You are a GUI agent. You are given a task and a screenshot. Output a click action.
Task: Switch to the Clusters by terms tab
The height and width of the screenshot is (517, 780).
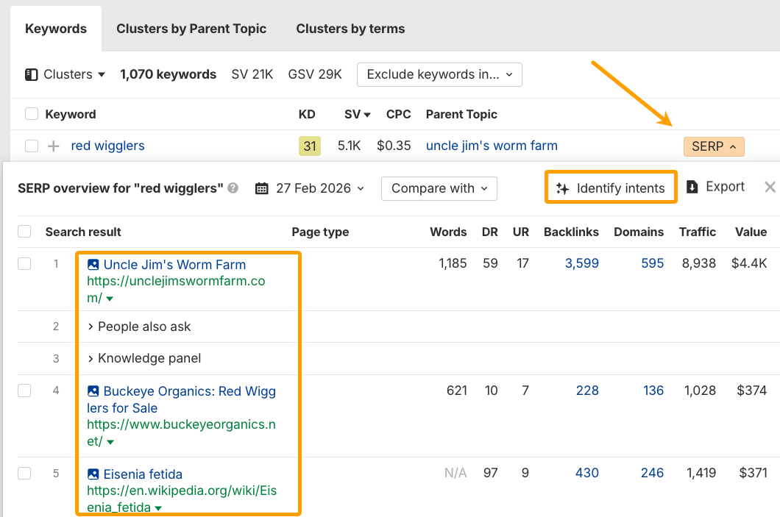[350, 29]
